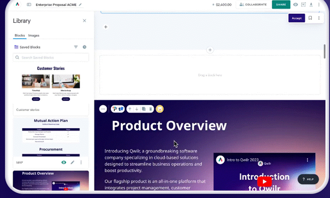Click the Accept button
330x198 pixels.
(x=297, y=18)
